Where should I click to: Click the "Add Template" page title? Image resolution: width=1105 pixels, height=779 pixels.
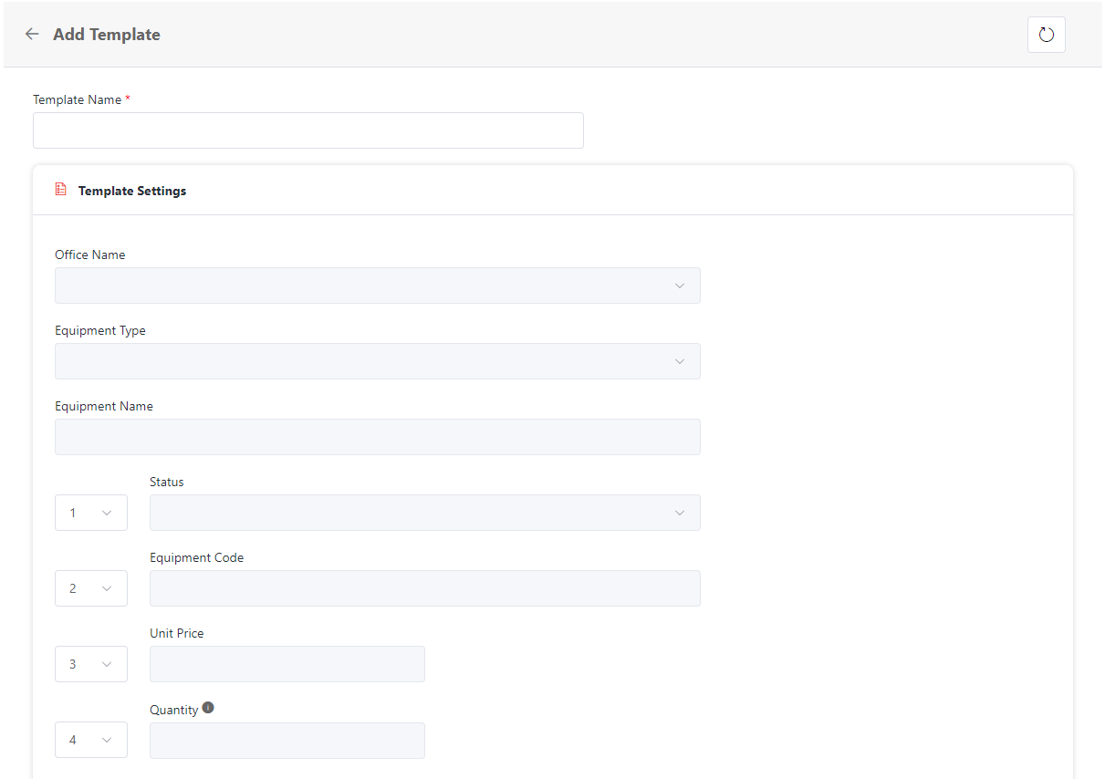pyautogui.click(x=106, y=34)
